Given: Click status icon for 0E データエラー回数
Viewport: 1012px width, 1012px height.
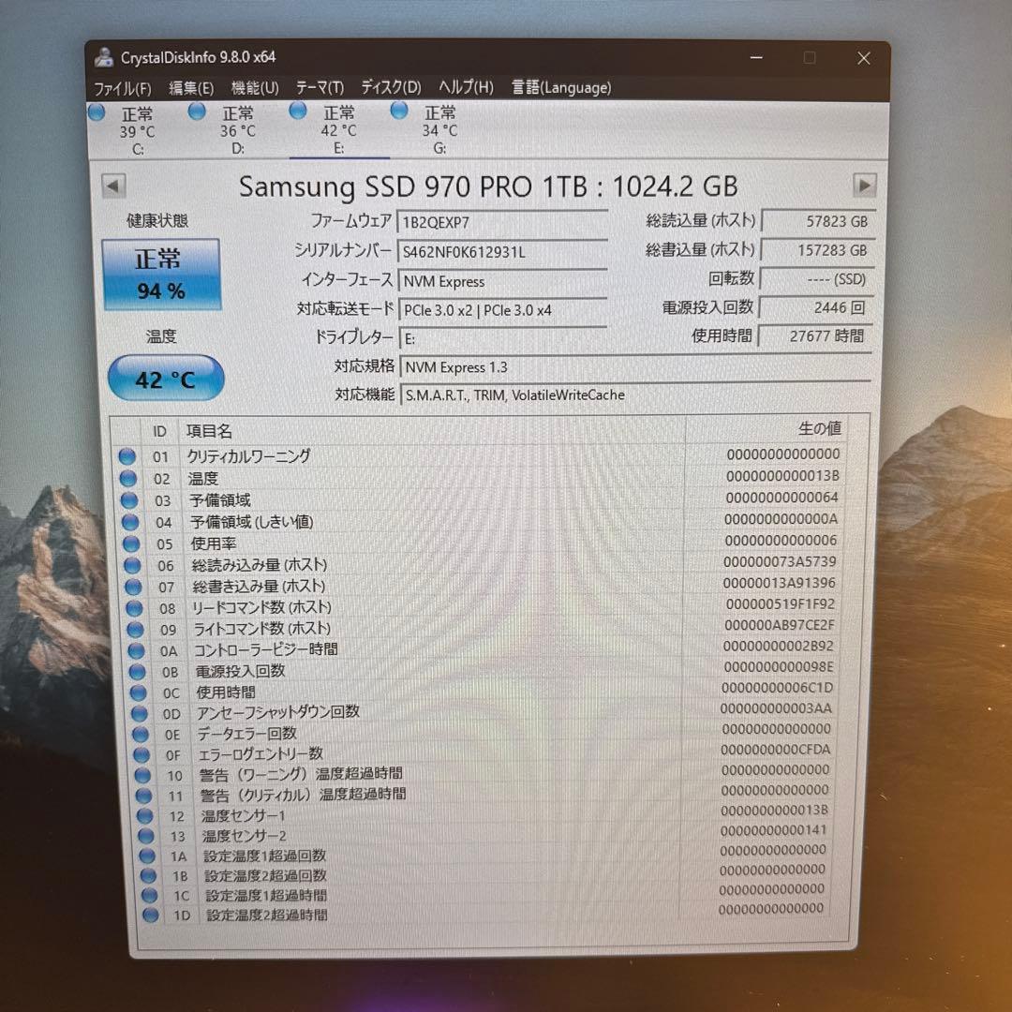Looking at the screenshot, I should (x=141, y=735).
